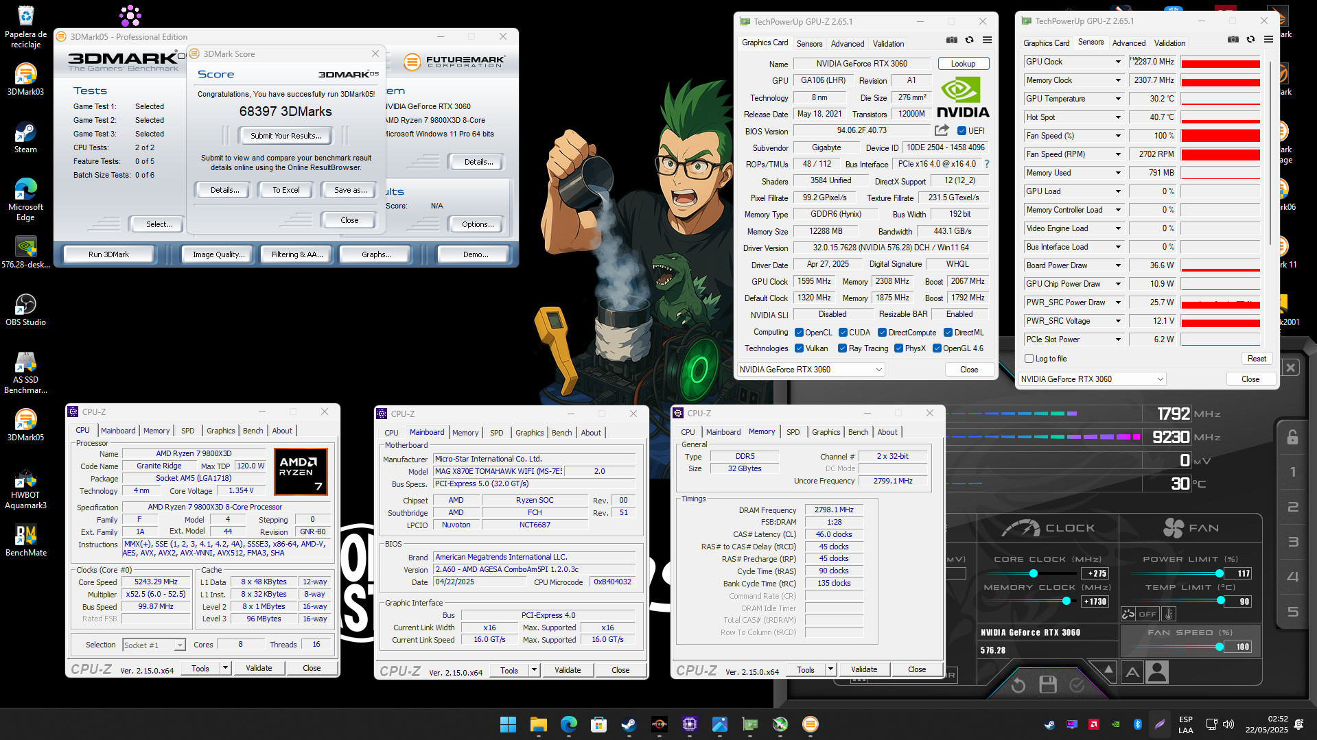1317x740 pixels.
Task: Click Afterburner reset settings icon
Action: [x=1018, y=684]
